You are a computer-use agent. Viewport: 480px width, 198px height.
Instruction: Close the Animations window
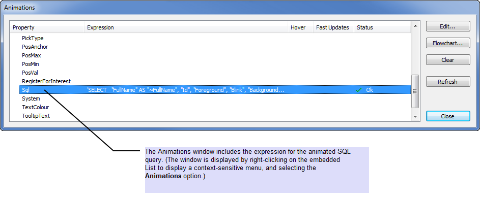point(448,116)
